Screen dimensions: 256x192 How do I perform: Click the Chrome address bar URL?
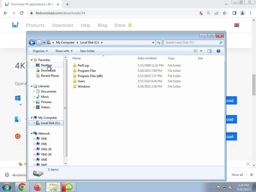pos(60,13)
